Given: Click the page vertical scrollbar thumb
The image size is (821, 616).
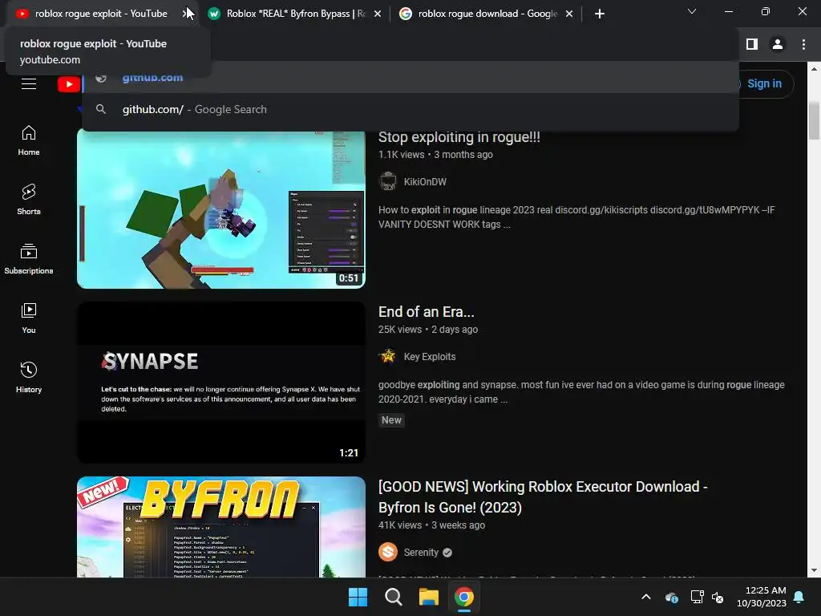Looking at the screenshot, I should click(x=814, y=121).
